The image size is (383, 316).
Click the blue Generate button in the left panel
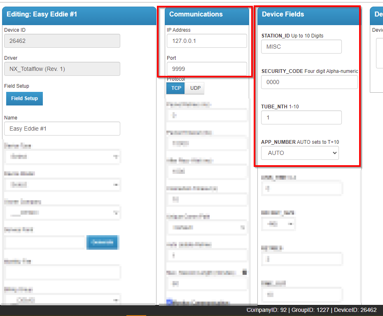point(103,243)
